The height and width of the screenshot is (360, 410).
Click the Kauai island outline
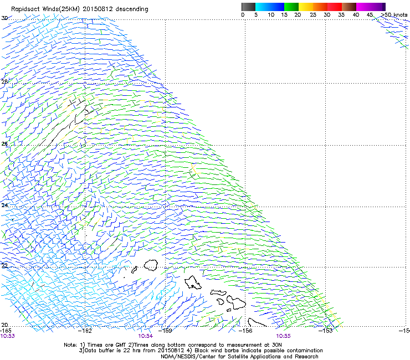click(151, 265)
